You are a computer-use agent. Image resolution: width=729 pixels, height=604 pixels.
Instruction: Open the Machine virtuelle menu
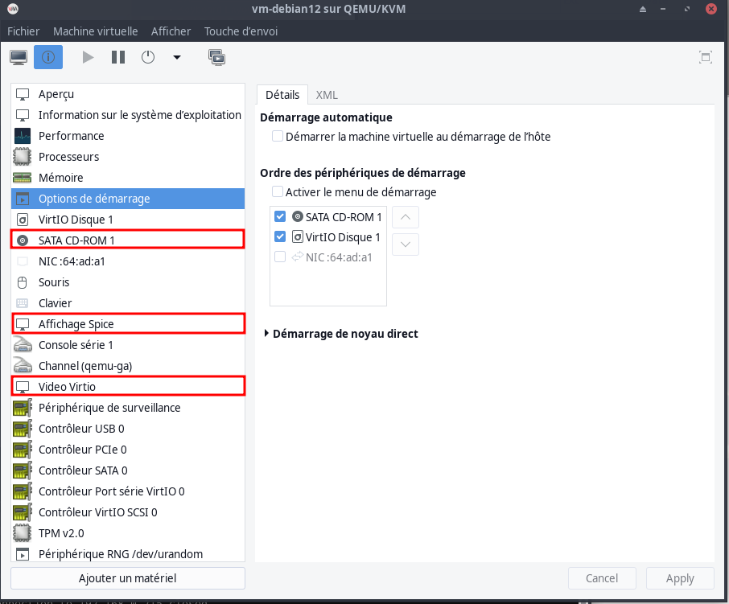(95, 31)
